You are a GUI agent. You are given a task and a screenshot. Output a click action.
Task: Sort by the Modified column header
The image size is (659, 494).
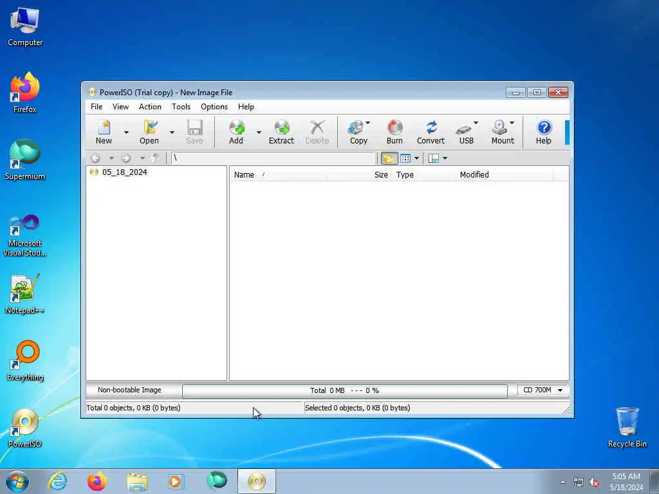pos(505,175)
